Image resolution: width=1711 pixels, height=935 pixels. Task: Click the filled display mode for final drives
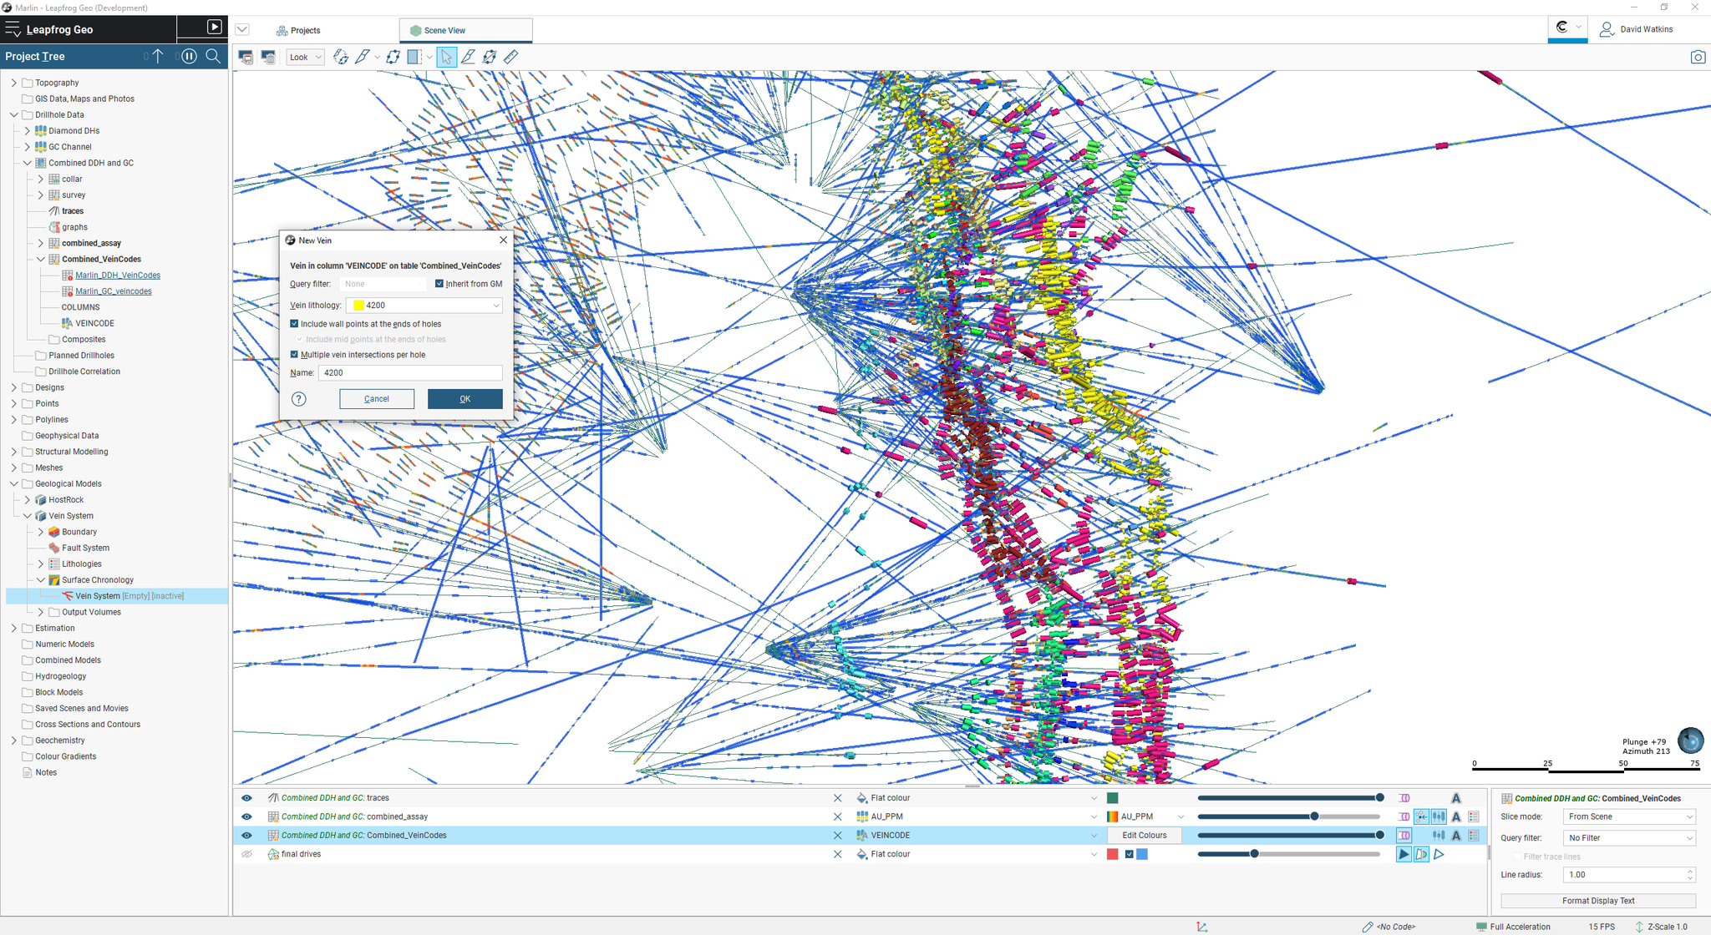pos(1404,854)
